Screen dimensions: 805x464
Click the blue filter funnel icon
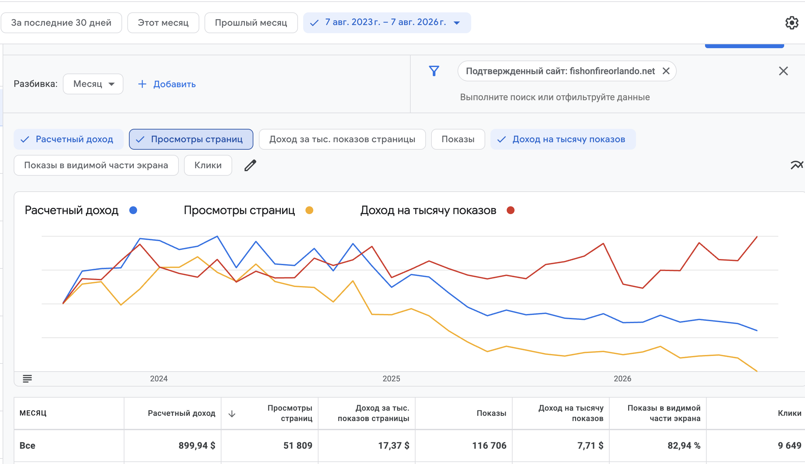[434, 71]
